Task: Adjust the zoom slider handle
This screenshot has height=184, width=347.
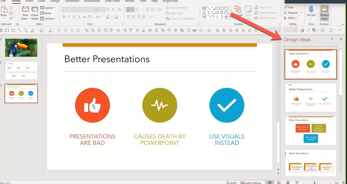Action: [x=315, y=183]
